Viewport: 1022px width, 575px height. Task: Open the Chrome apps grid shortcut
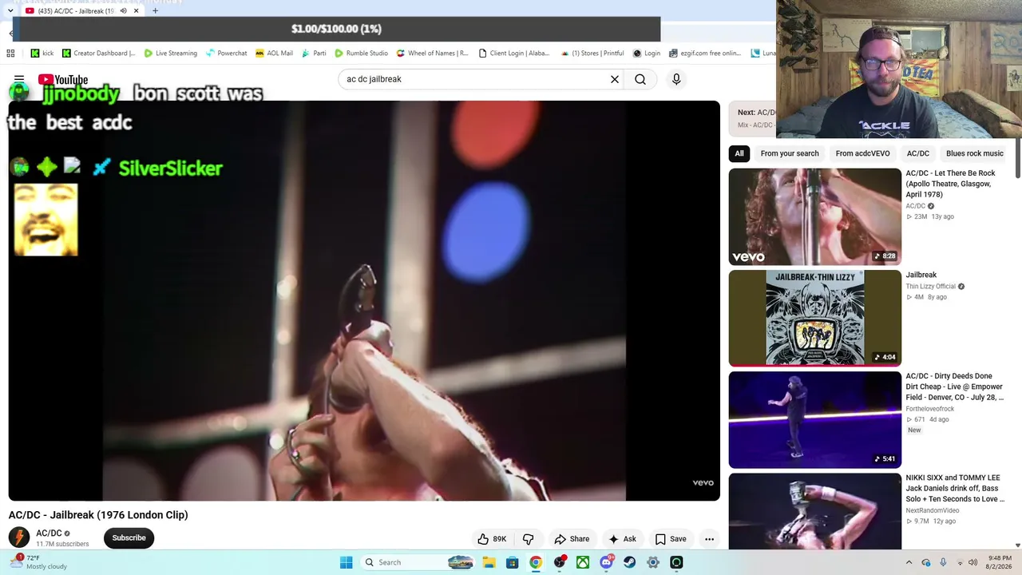tap(10, 54)
